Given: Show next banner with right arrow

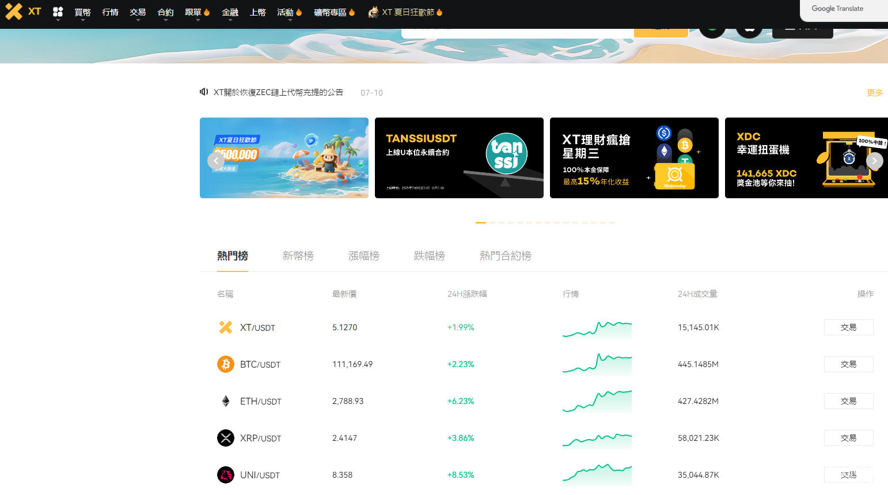Looking at the screenshot, I should click(x=874, y=161).
